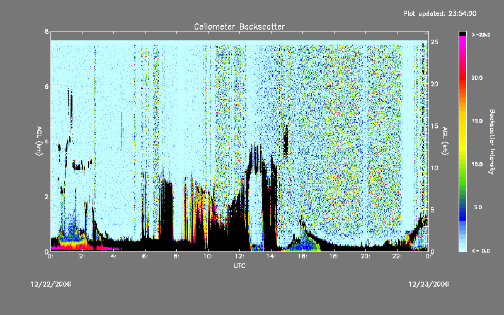Click the "25" tick on kft axis
The height and width of the screenshot is (315, 504).
(x=435, y=42)
